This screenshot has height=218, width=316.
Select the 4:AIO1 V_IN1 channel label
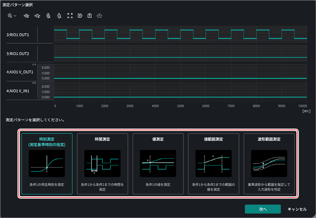pos(18,91)
